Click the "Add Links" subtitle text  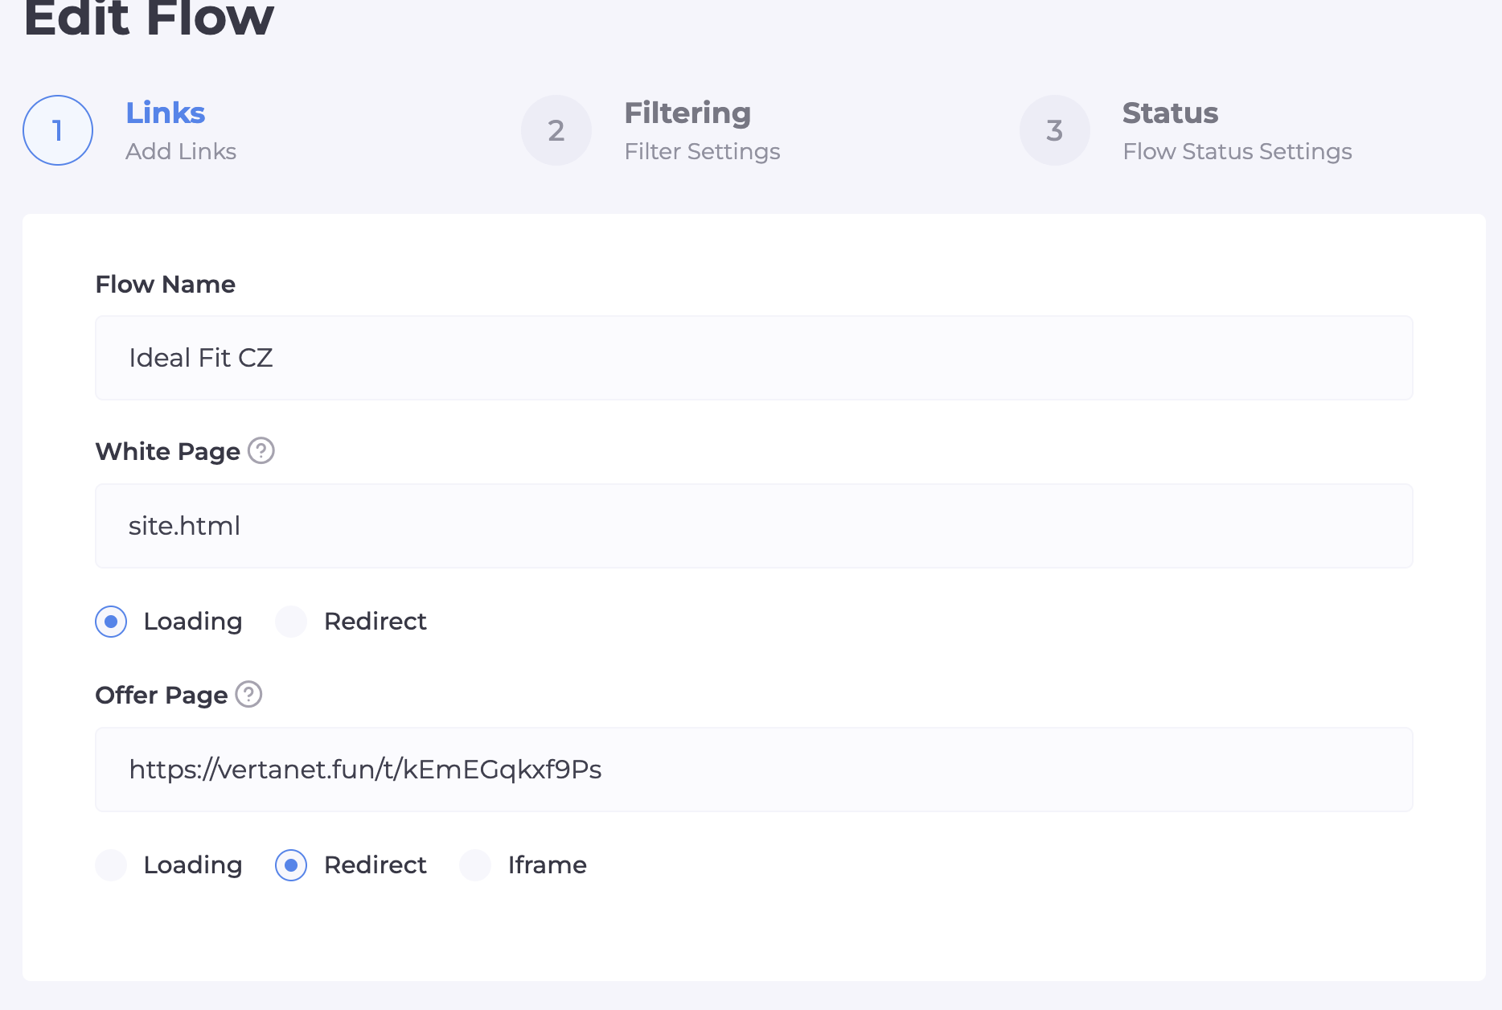(x=181, y=152)
